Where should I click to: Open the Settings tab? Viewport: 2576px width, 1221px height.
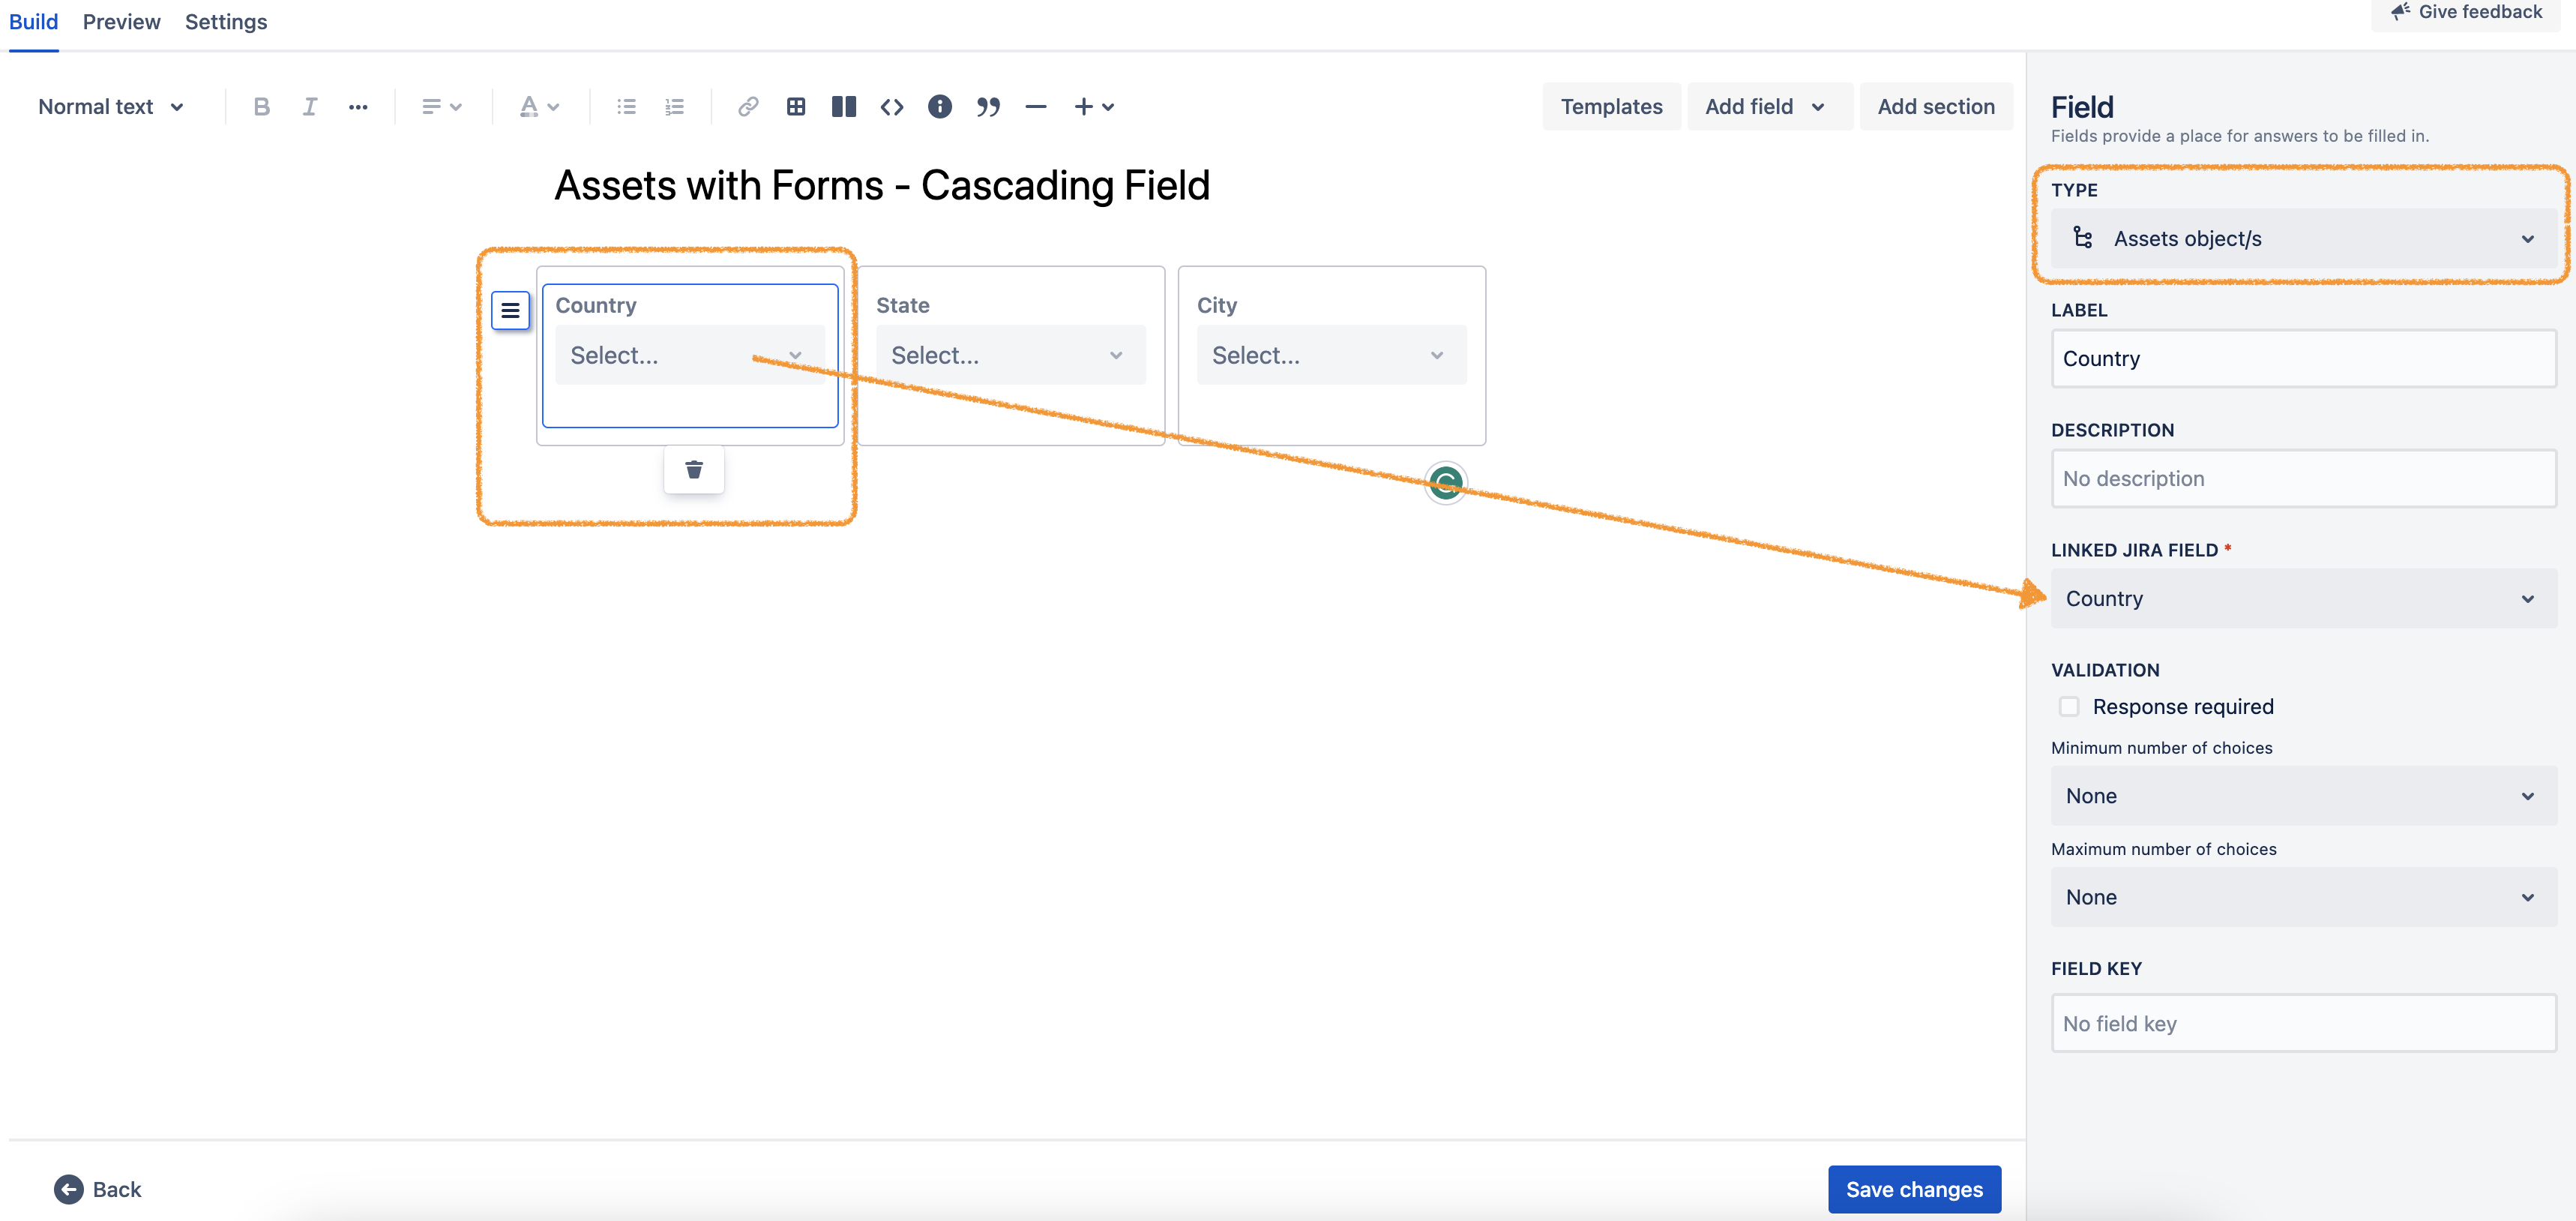pyautogui.click(x=225, y=21)
